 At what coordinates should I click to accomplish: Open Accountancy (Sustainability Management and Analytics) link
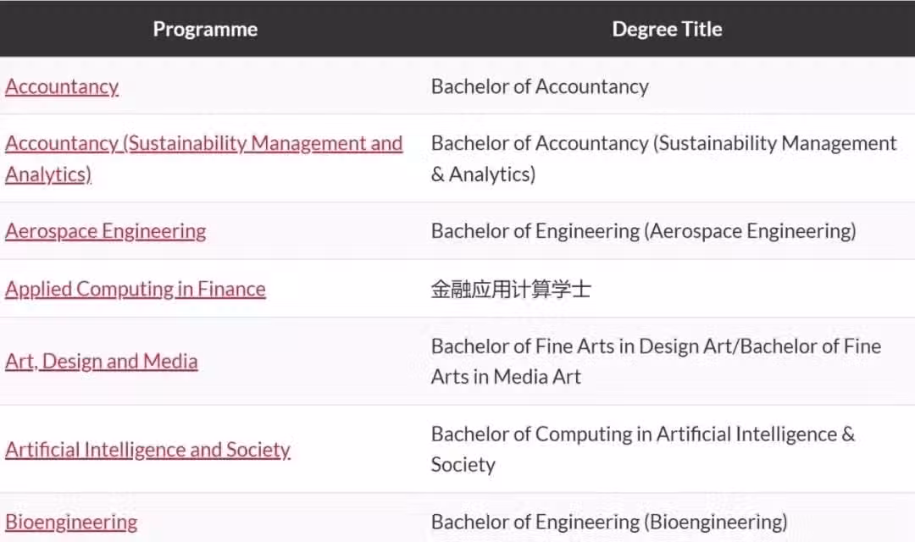click(203, 158)
